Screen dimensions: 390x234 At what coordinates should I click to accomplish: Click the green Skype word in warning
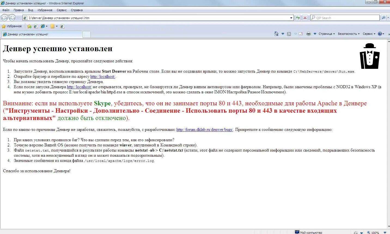click(102, 103)
